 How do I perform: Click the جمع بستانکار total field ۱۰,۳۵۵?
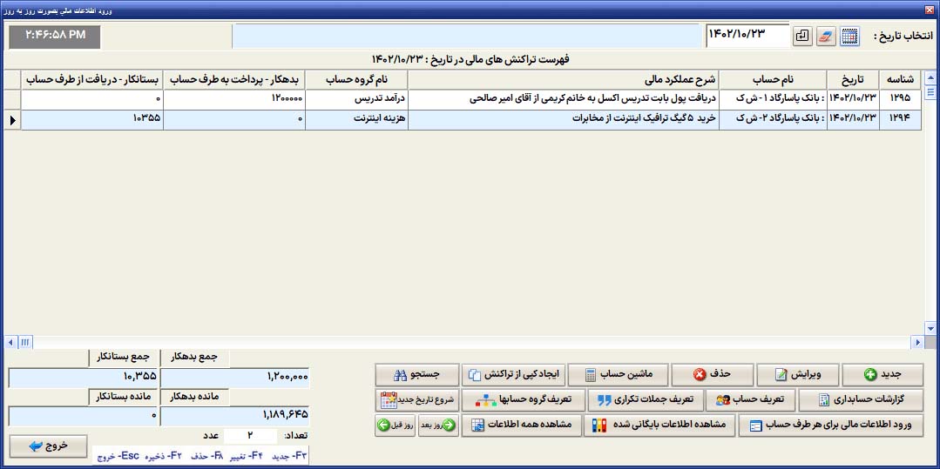click(83, 378)
